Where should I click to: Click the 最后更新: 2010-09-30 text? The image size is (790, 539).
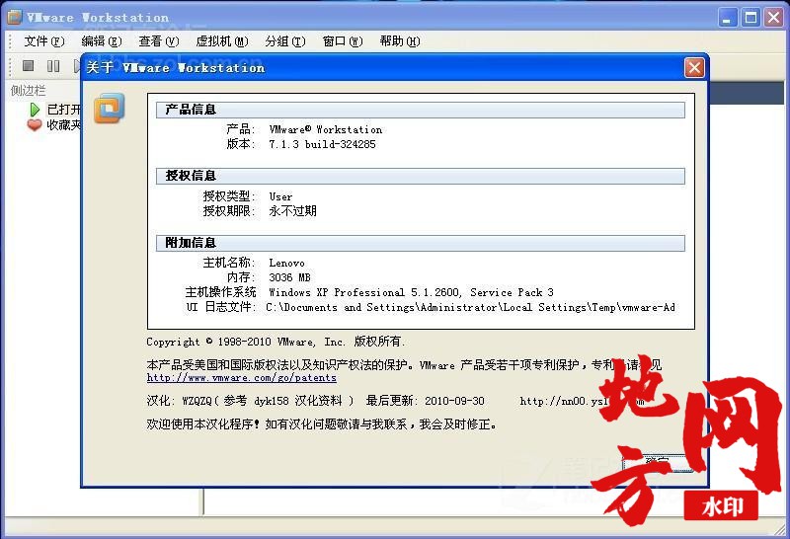click(x=426, y=401)
